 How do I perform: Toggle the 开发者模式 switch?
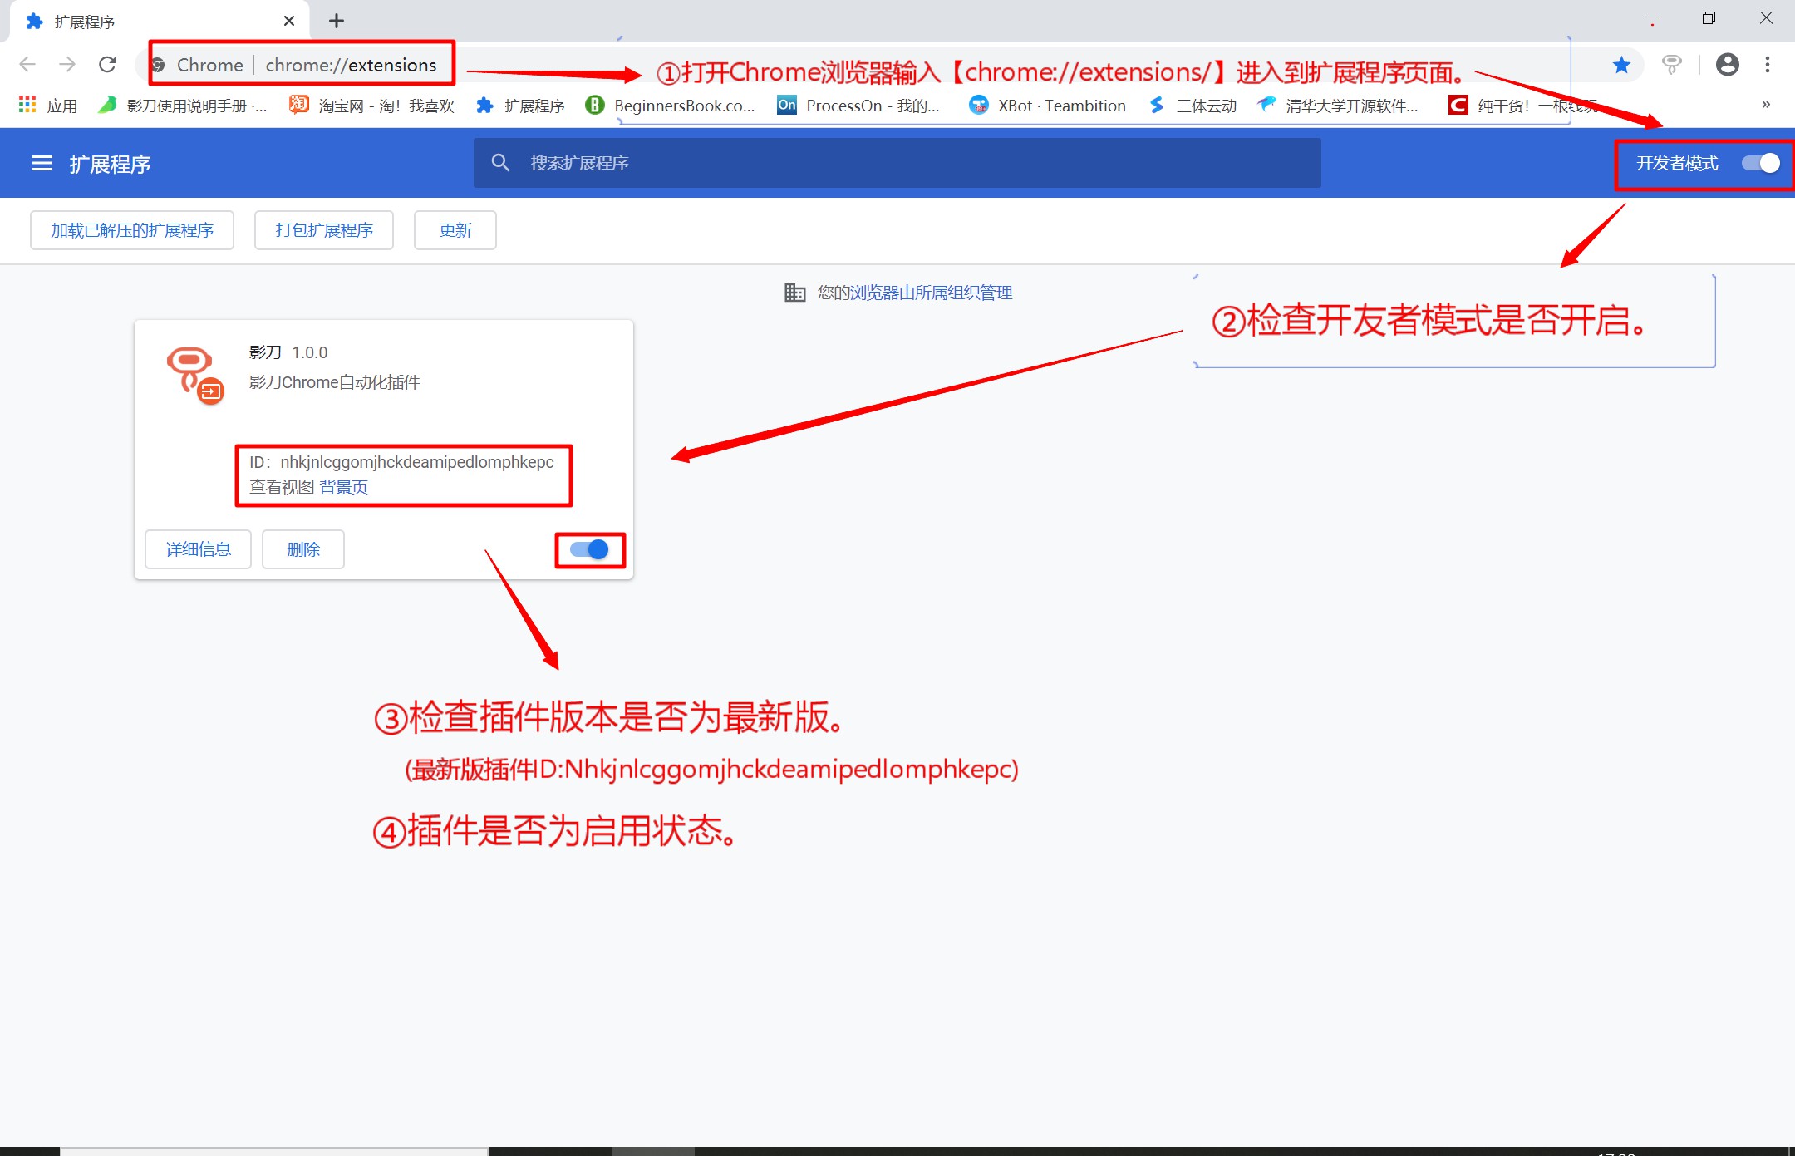(x=1760, y=164)
